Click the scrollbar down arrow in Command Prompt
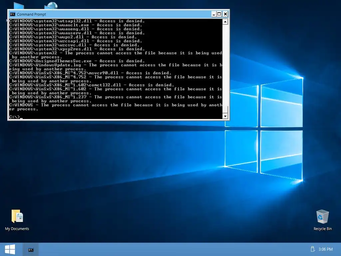341x256 pixels. 225,116
